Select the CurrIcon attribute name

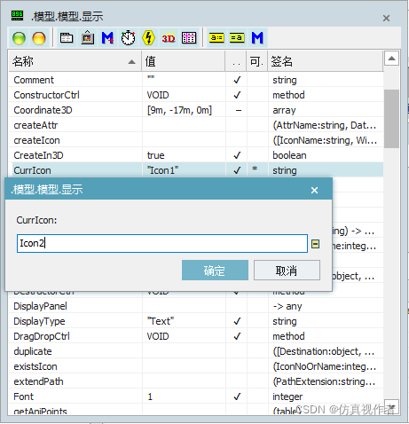tap(32, 170)
